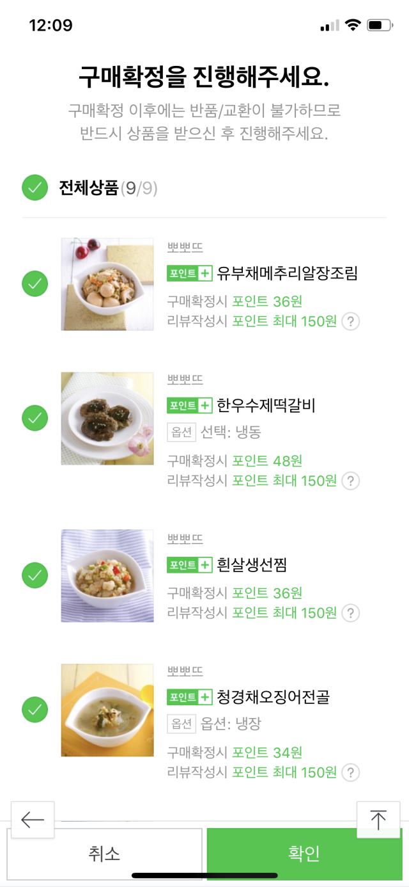The image size is (409, 887).
Task: Open review points help for 한우수제떡갈비
Action: [x=350, y=481]
